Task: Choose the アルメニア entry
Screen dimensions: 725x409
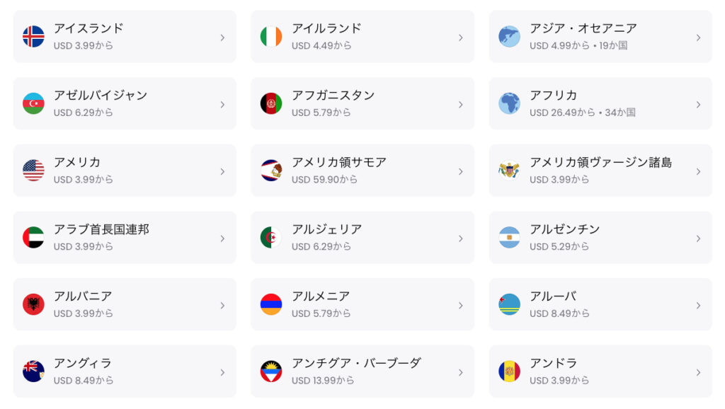Action: pos(362,304)
